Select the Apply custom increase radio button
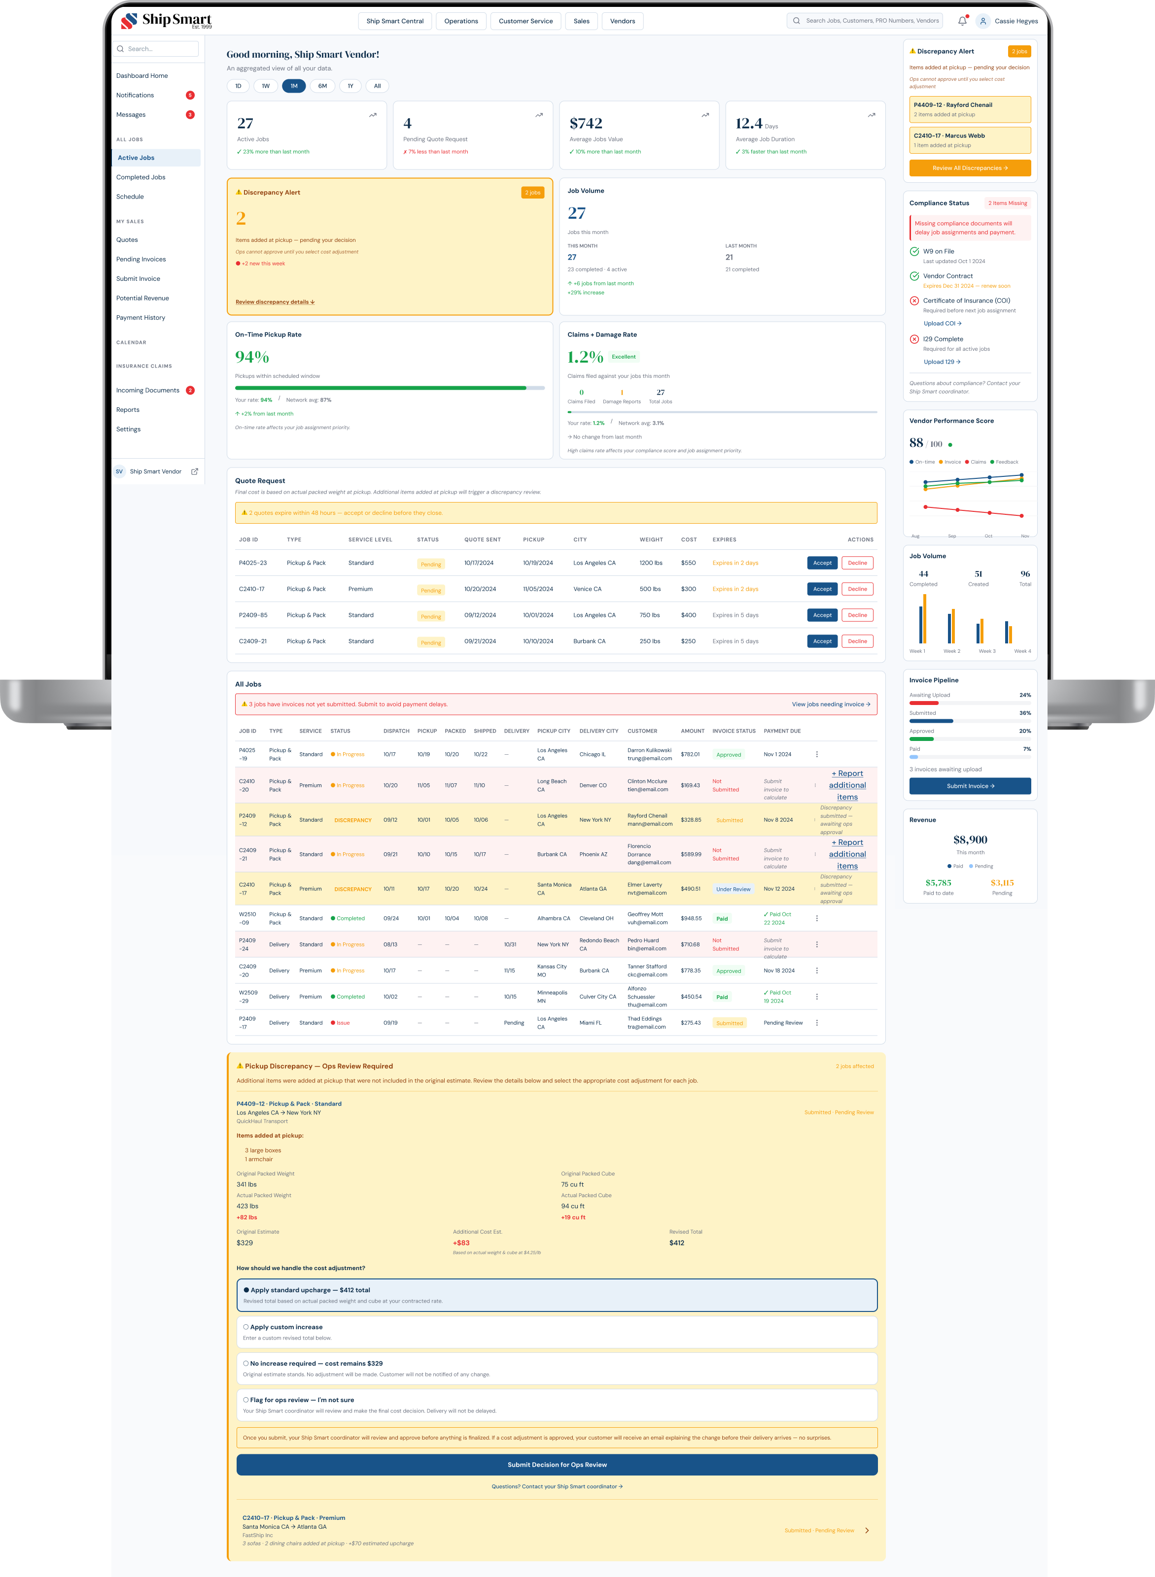The image size is (1155, 1577). (x=245, y=1326)
